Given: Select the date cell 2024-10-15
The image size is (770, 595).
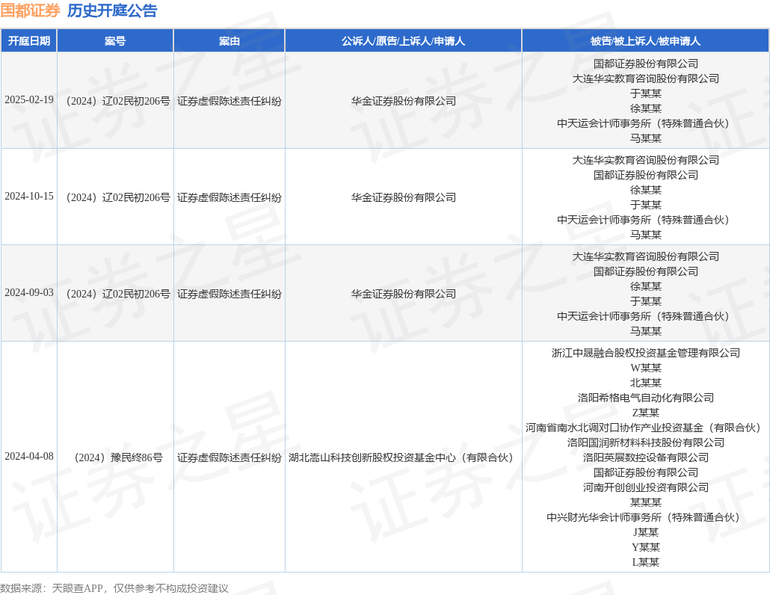Looking at the screenshot, I should [29, 197].
